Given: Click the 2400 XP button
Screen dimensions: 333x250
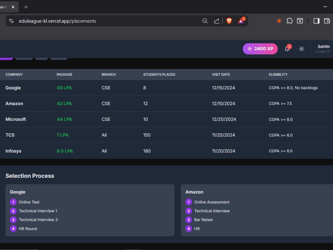Looking at the screenshot, I should pos(260,49).
